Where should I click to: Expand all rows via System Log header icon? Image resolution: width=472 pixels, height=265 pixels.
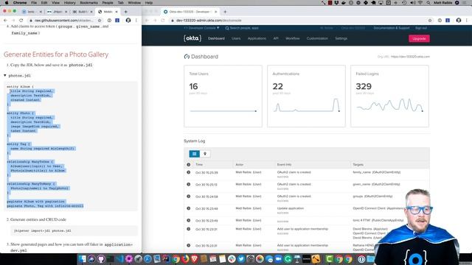(189, 165)
